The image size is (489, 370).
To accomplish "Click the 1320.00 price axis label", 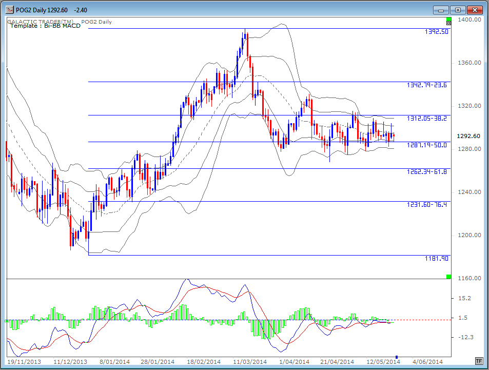I will [x=470, y=106].
